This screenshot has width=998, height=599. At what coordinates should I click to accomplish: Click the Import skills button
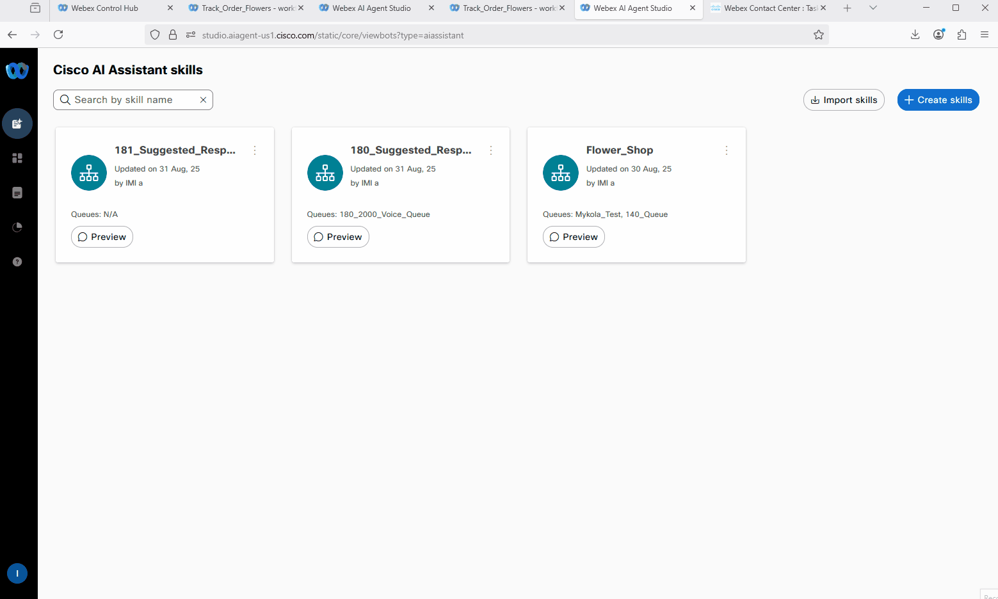(x=843, y=100)
